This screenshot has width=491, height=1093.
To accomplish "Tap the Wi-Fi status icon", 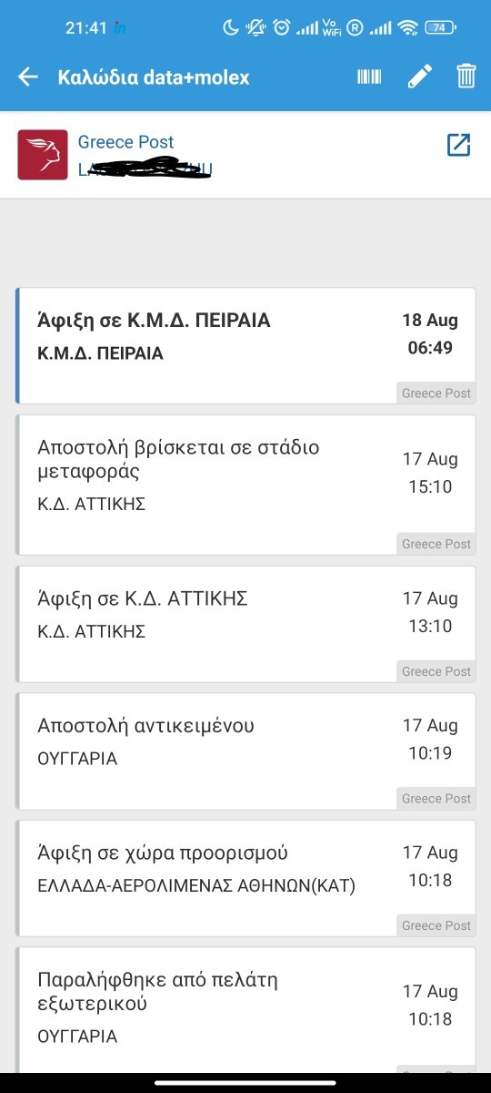I will click(407, 27).
